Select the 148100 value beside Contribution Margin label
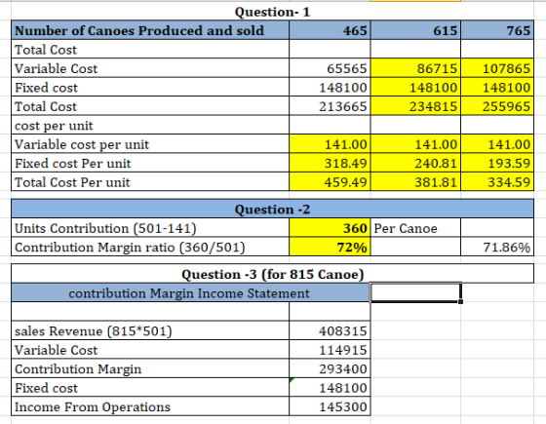The image size is (546, 424). [330, 388]
